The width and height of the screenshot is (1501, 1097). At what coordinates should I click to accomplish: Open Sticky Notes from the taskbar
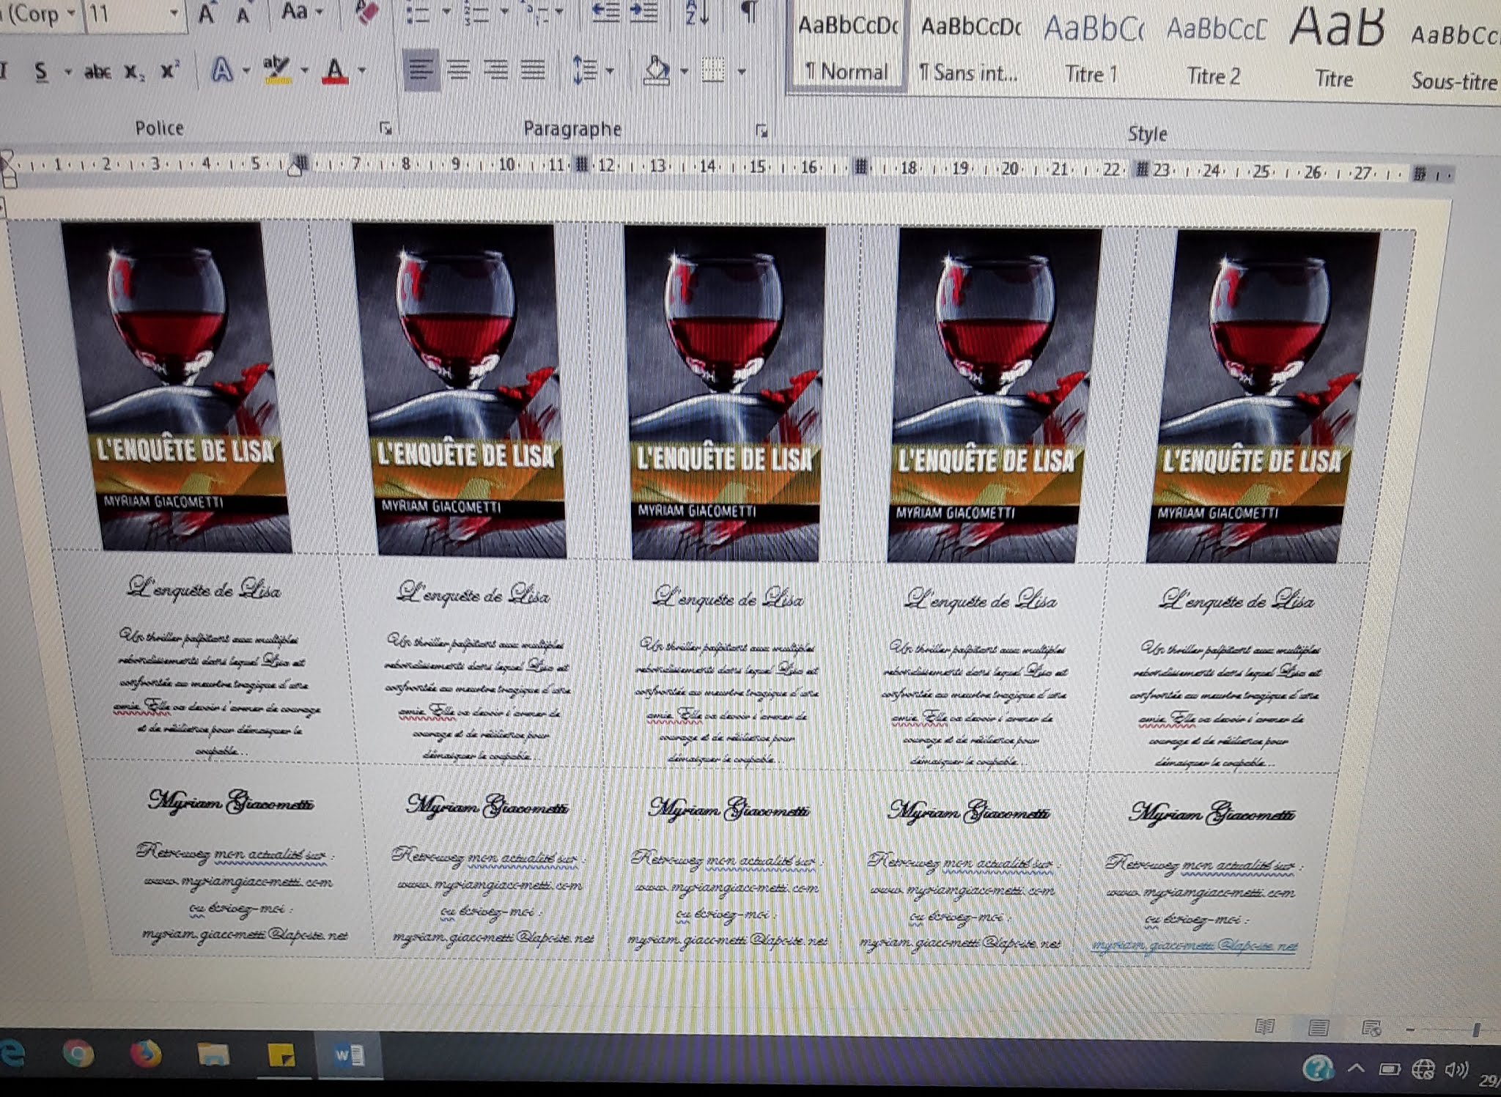tap(281, 1056)
